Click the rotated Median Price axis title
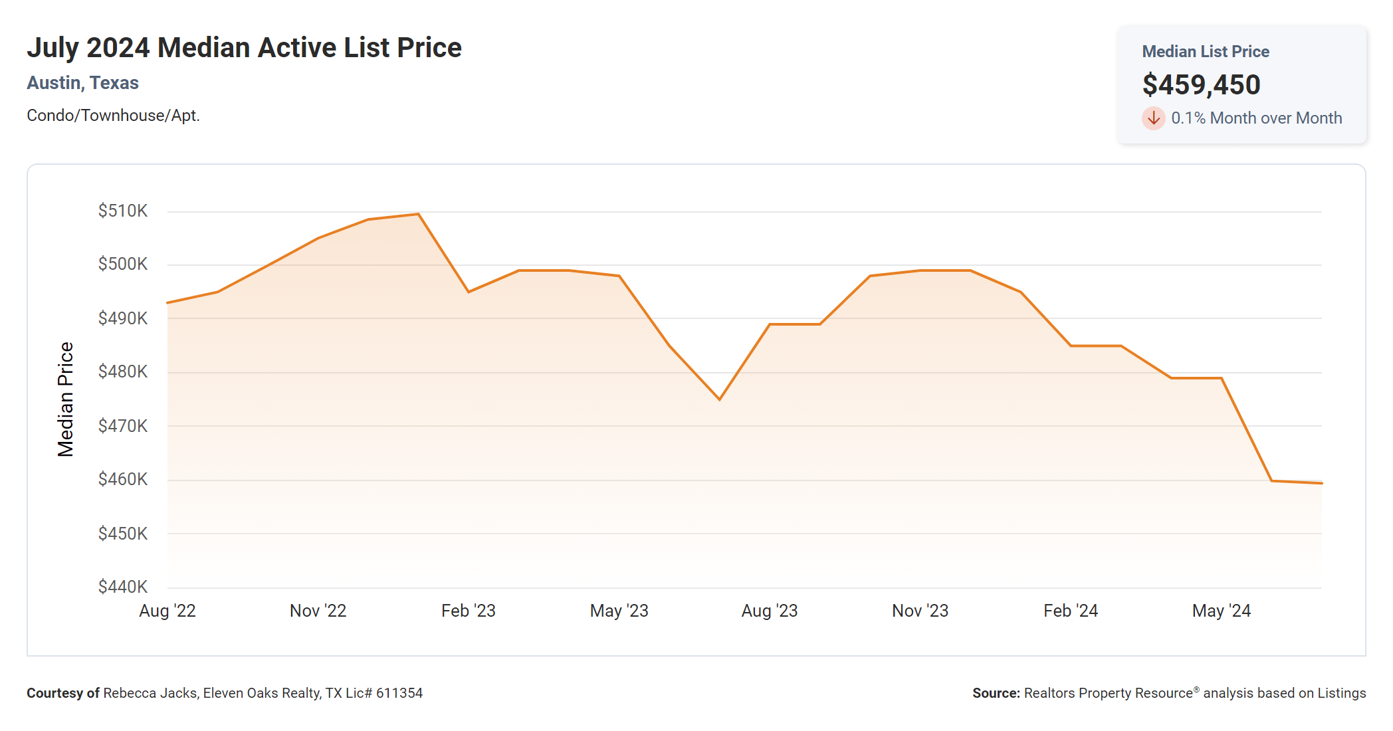 [x=65, y=399]
